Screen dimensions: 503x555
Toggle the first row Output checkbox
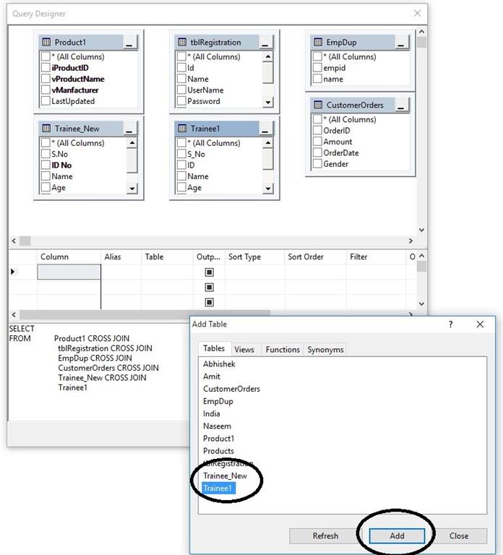[x=209, y=272]
